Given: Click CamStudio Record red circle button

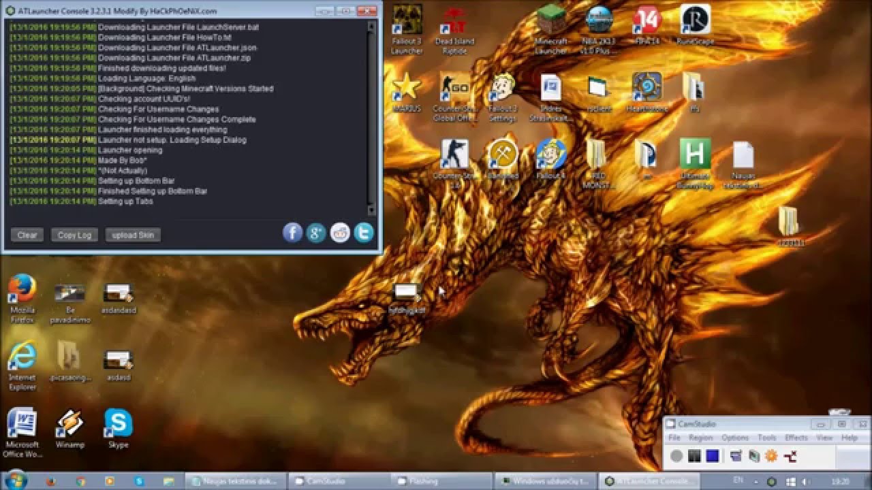Looking at the screenshot, I should coord(676,456).
